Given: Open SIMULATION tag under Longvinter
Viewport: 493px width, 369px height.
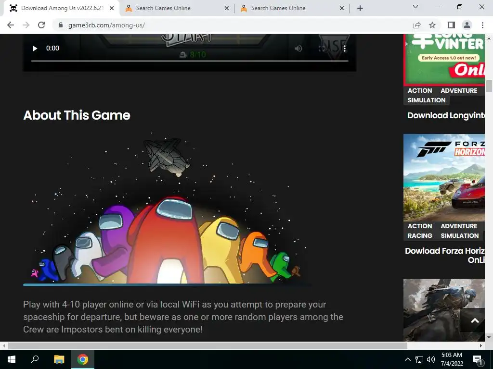Looking at the screenshot, I should coord(427,100).
